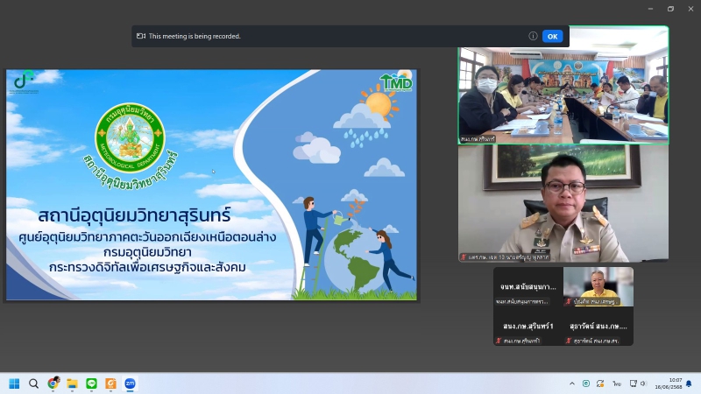Viewport: 701px width, 394px height.
Task: Open the Windows Start menu
Action: [x=14, y=383]
